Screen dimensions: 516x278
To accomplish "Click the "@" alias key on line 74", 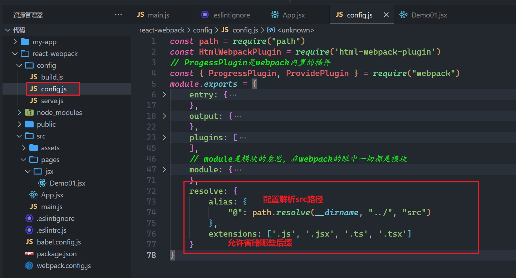I will [x=235, y=212].
